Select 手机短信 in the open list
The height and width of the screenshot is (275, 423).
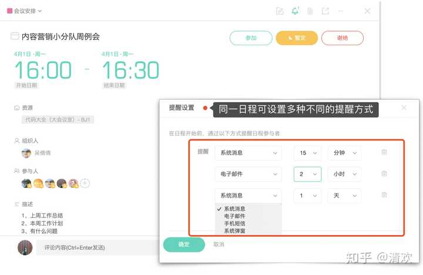234,223
